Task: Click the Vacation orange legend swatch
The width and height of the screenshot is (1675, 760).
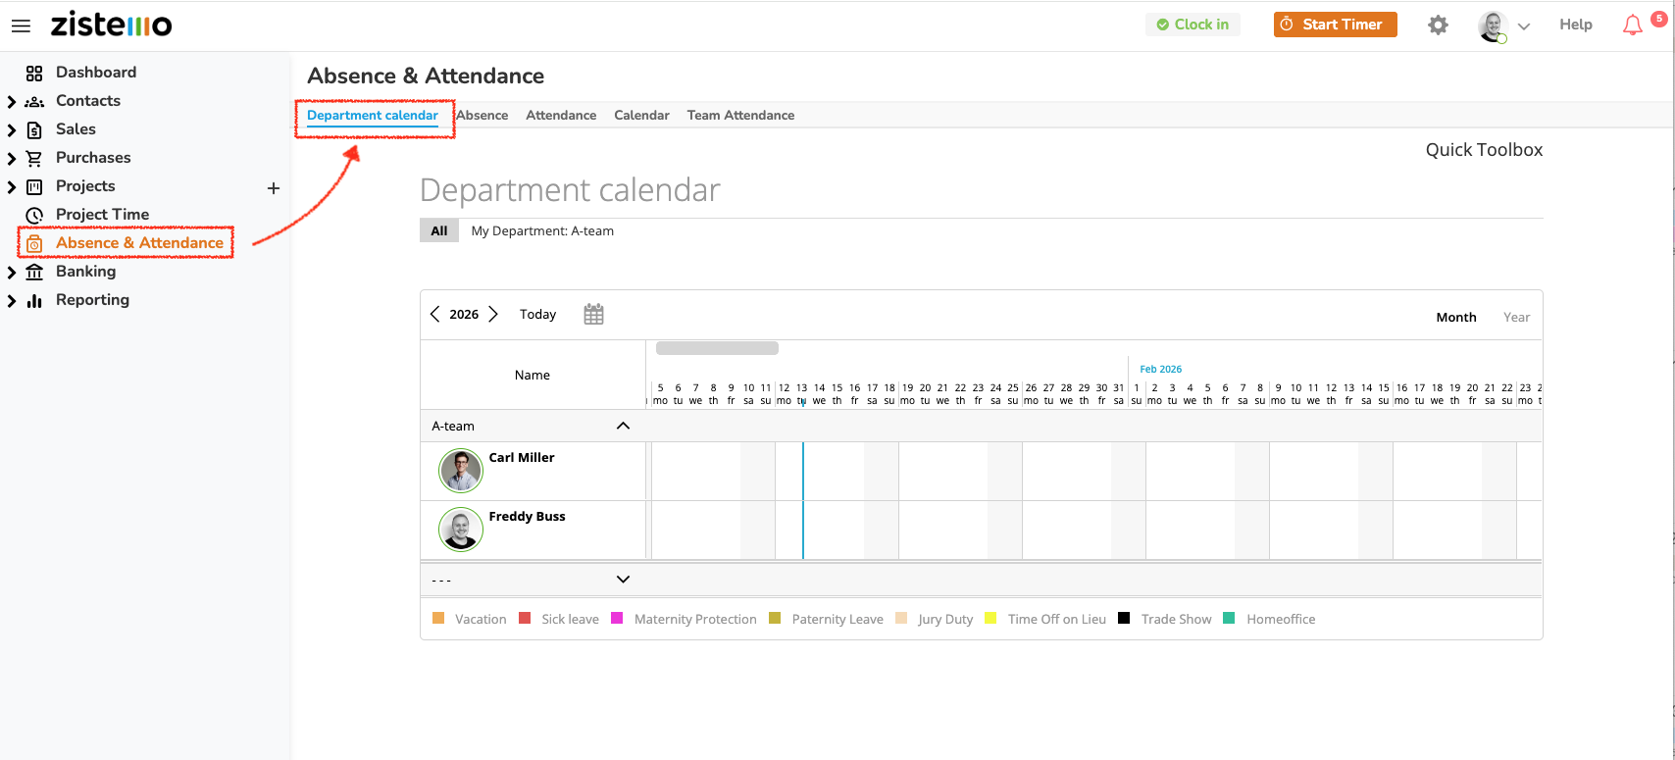Action: click(x=438, y=619)
